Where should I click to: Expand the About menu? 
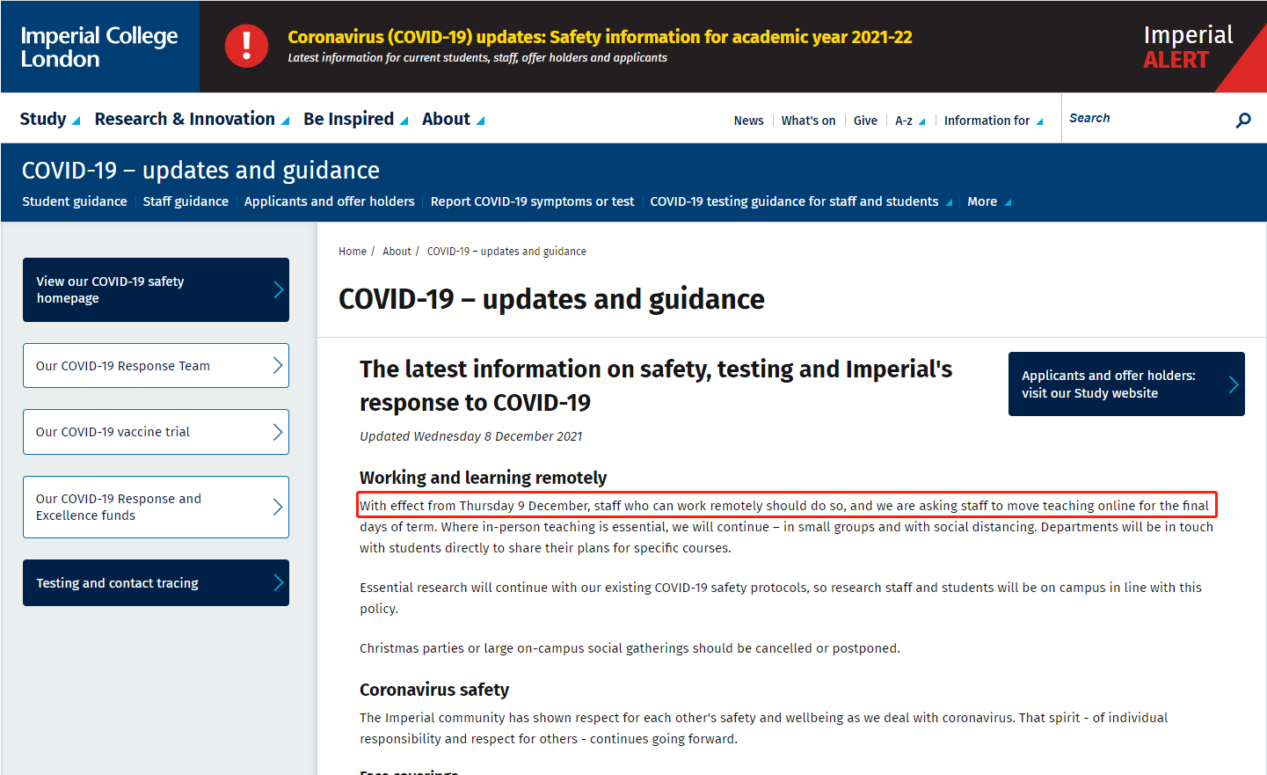pos(454,119)
